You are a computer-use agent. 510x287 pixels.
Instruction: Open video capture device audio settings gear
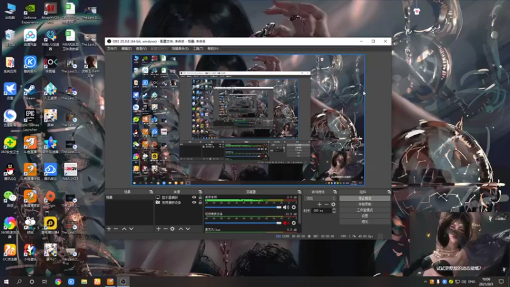(294, 223)
